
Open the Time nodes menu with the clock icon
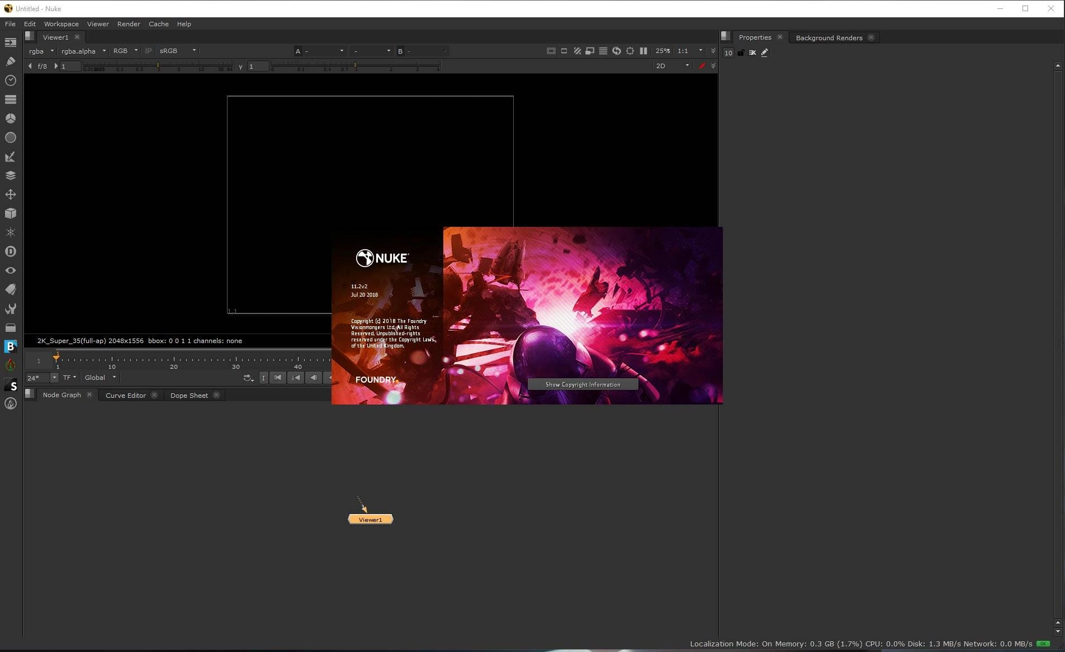click(11, 80)
